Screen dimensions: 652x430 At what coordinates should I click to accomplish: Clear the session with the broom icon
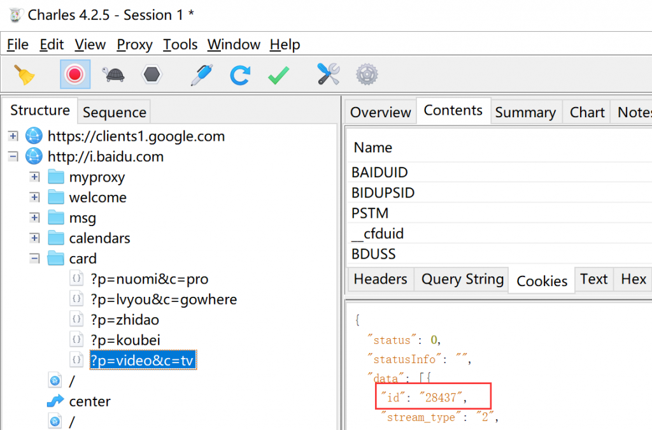pos(25,75)
